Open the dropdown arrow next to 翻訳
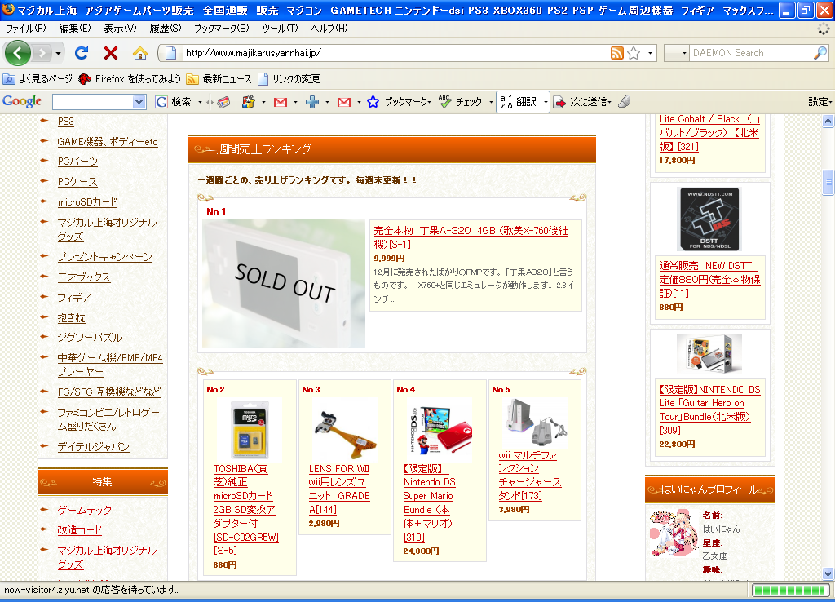835x602 pixels. click(x=545, y=102)
